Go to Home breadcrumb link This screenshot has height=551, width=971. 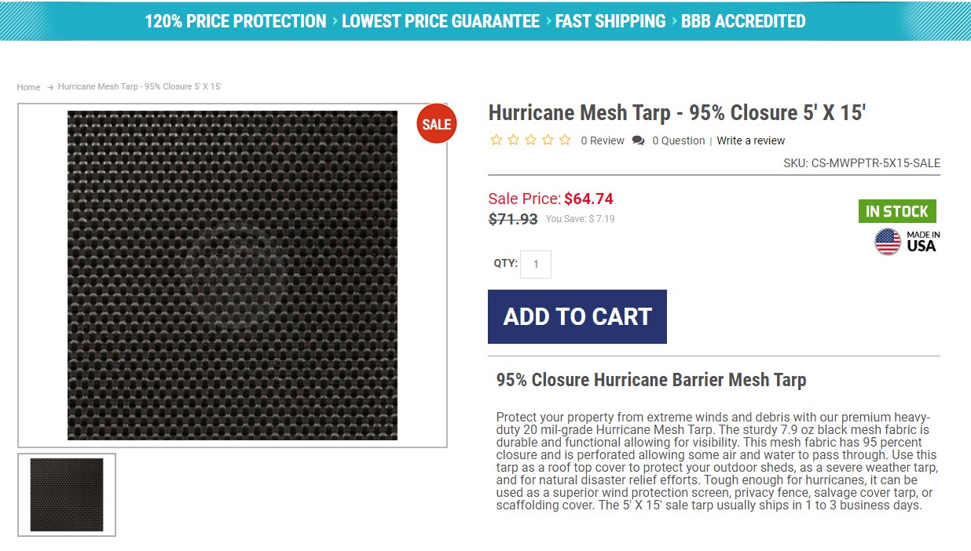(x=28, y=87)
